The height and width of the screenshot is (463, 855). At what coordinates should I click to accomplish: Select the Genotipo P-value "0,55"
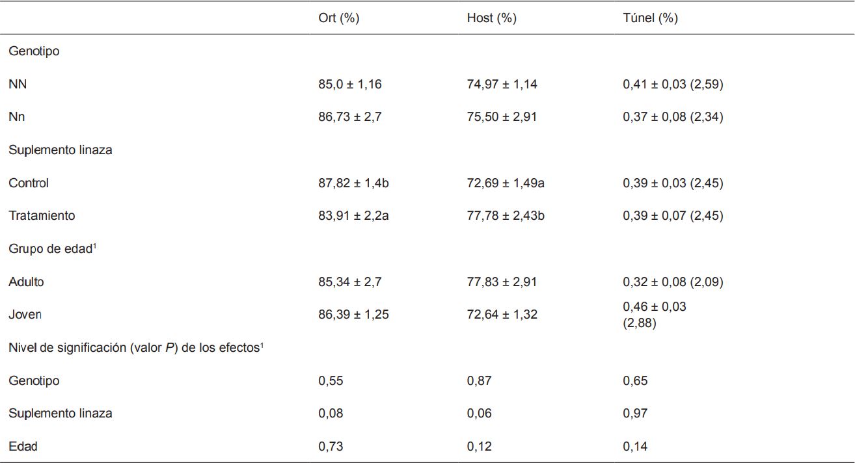point(331,381)
